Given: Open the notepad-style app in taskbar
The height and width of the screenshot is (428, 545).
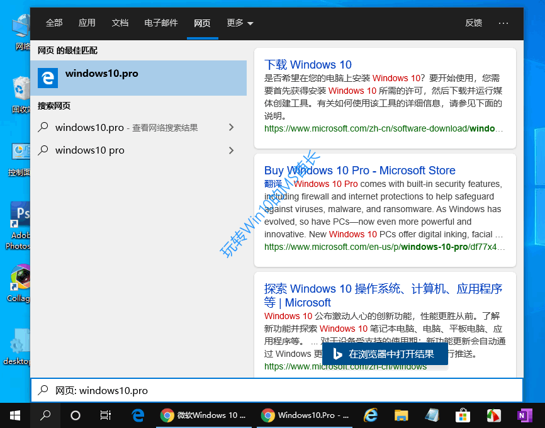Looking at the screenshot, I should 432,415.
